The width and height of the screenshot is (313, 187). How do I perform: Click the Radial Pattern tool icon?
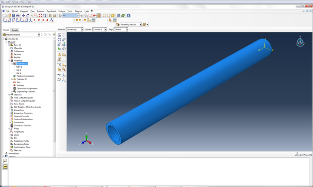tap(59, 39)
